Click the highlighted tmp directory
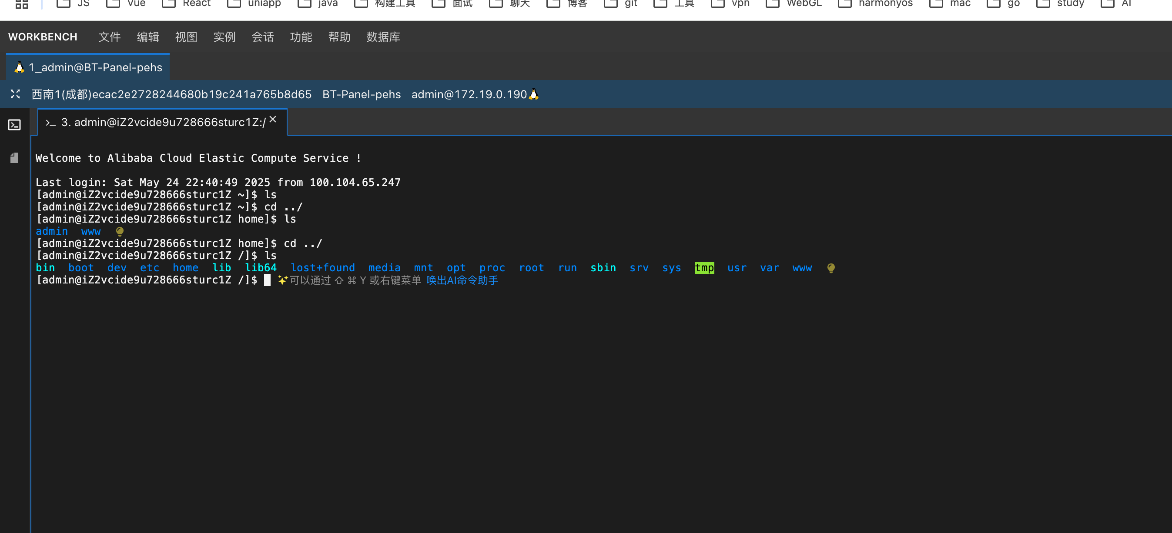 704,268
